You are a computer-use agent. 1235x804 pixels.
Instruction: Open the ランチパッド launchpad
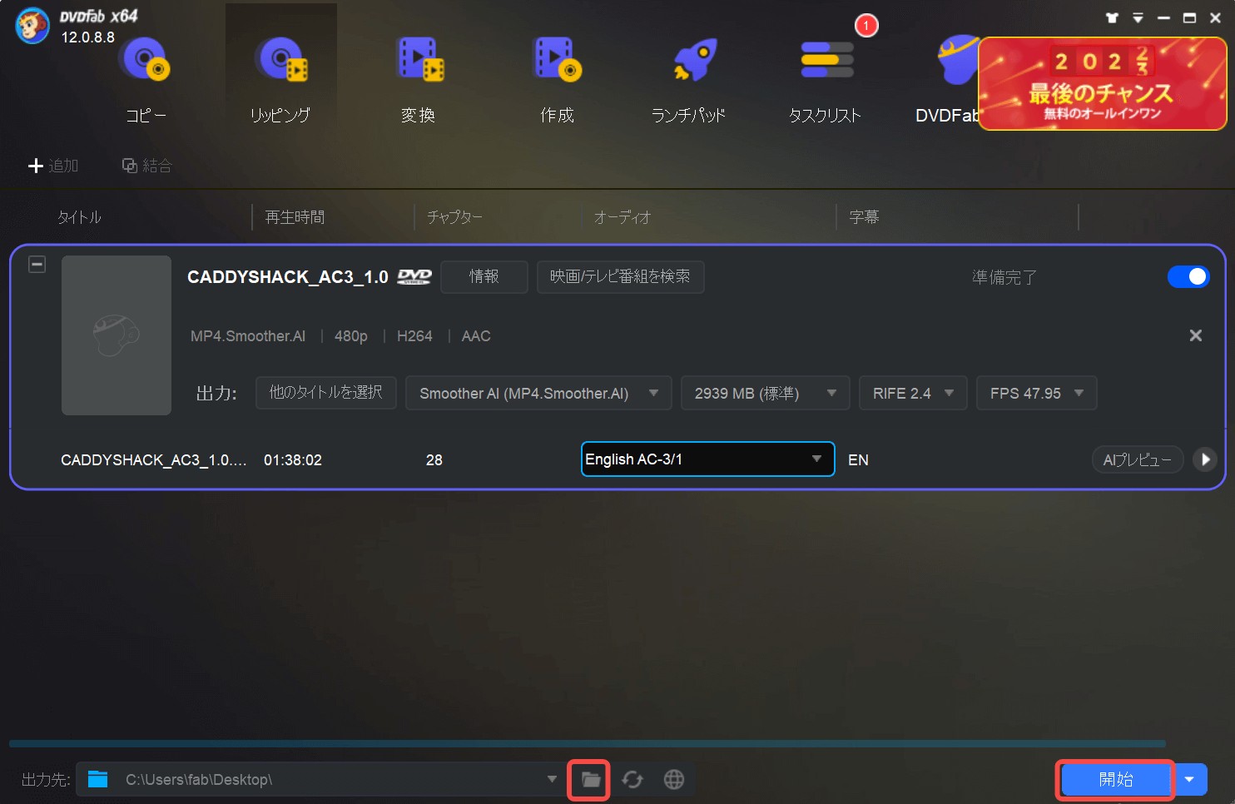tap(688, 80)
